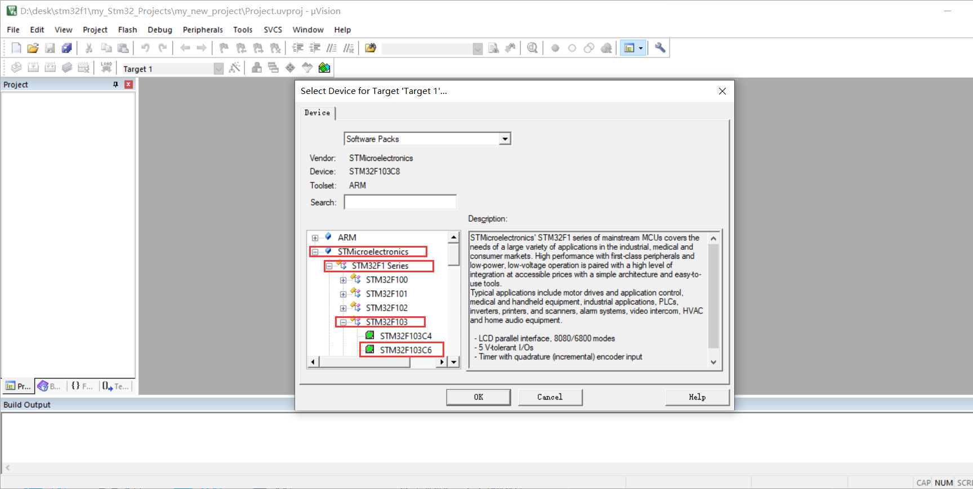
Task: Click the Insert Bookmark flag icon
Action: 224,48
